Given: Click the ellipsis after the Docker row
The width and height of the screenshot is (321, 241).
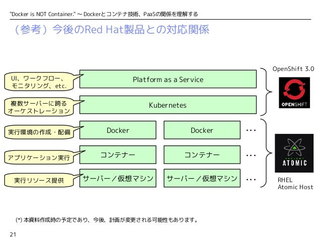Looking at the screenshot, I should (251, 130).
